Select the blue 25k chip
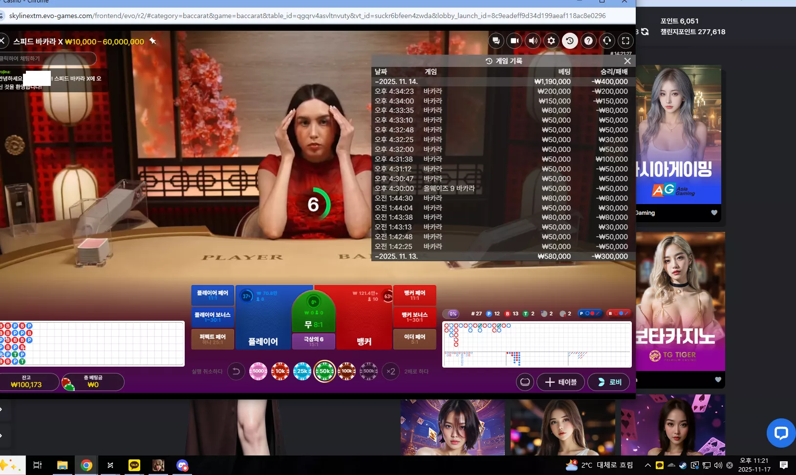The width and height of the screenshot is (796, 475). click(x=302, y=371)
